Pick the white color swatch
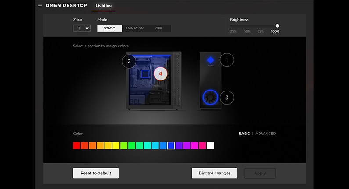 [210, 145]
